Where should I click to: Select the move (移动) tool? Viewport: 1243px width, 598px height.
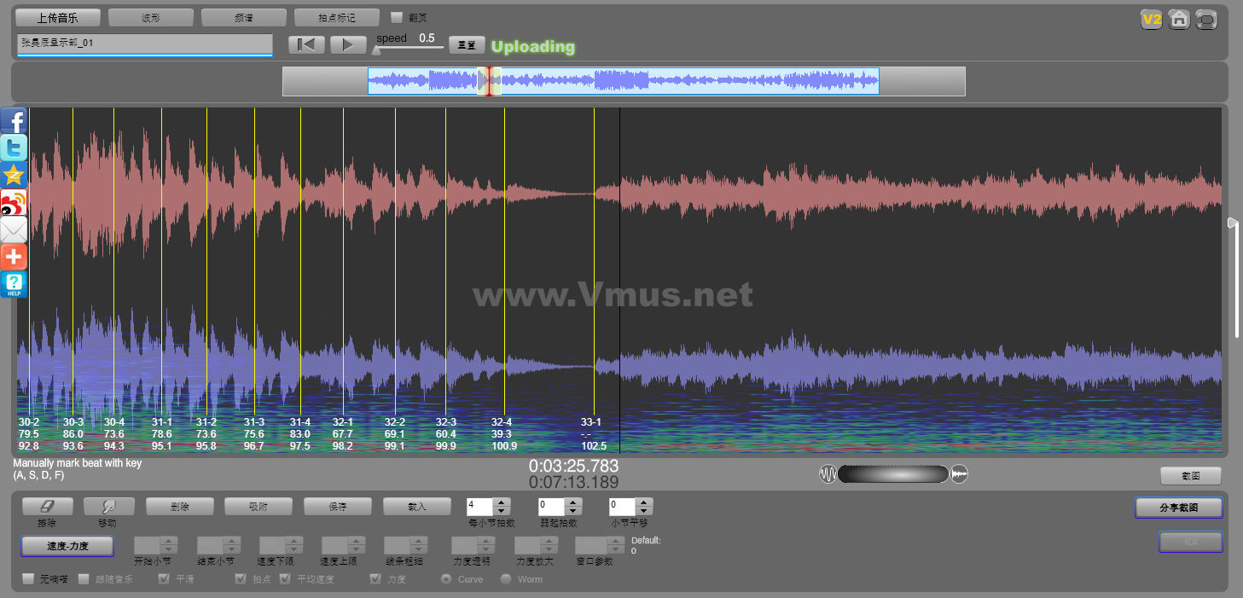tap(108, 507)
